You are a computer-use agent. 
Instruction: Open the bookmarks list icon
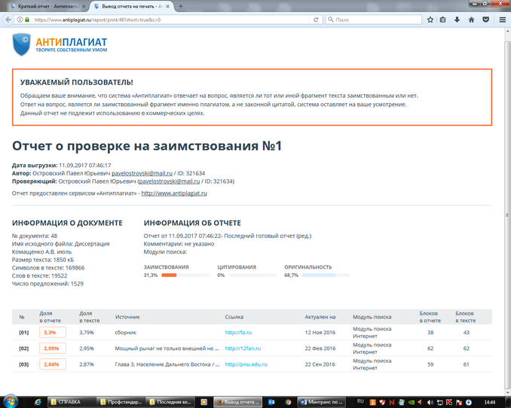point(442,20)
